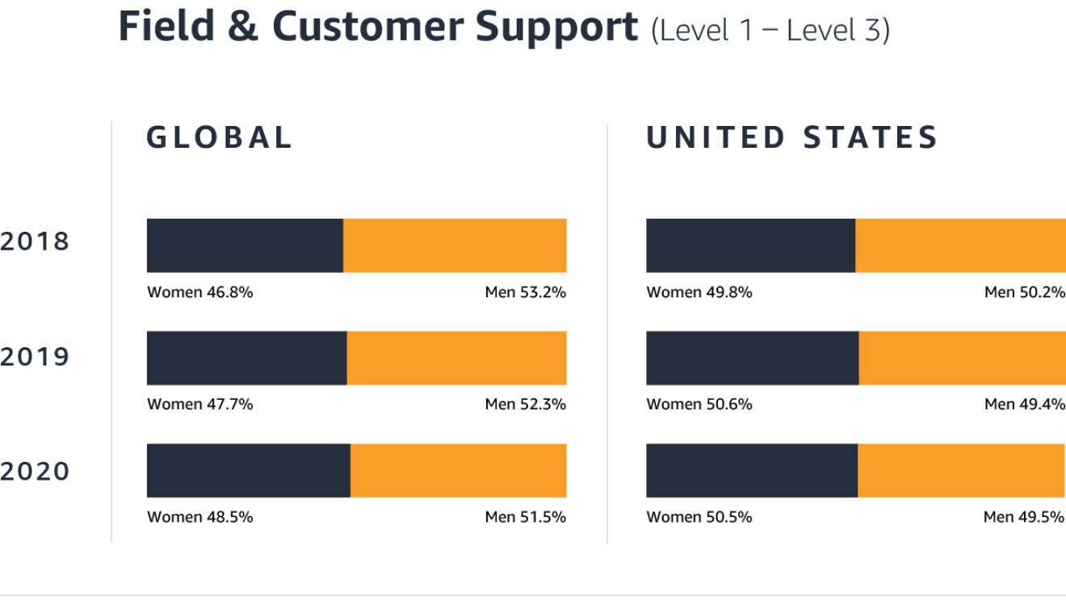
Task: Click the Level 1 – Level 3 subtitle
Action: point(770,30)
